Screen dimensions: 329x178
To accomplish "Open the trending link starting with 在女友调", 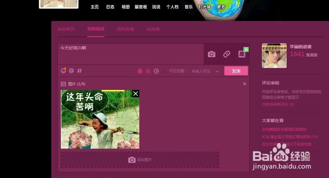I will click(287, 144).
